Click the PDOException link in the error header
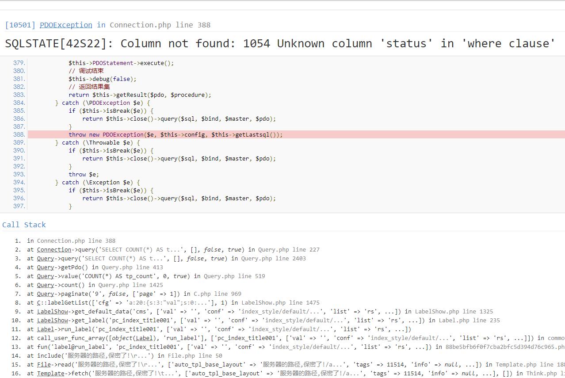 [x=66, y=25]
